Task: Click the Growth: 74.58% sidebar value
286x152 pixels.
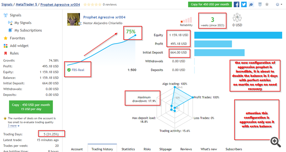Action: click(54, 60)
